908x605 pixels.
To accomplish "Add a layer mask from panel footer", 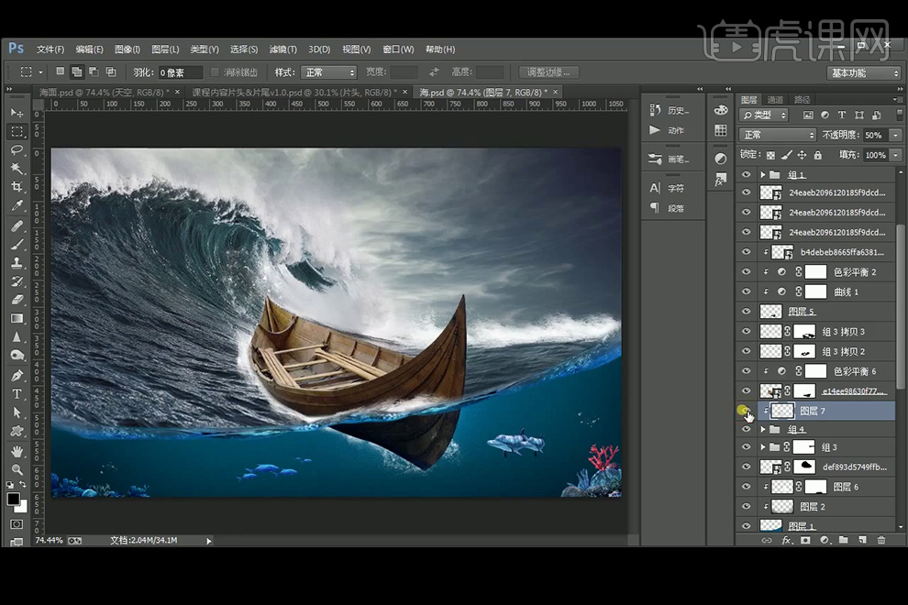I will click(x=805, y=541).
